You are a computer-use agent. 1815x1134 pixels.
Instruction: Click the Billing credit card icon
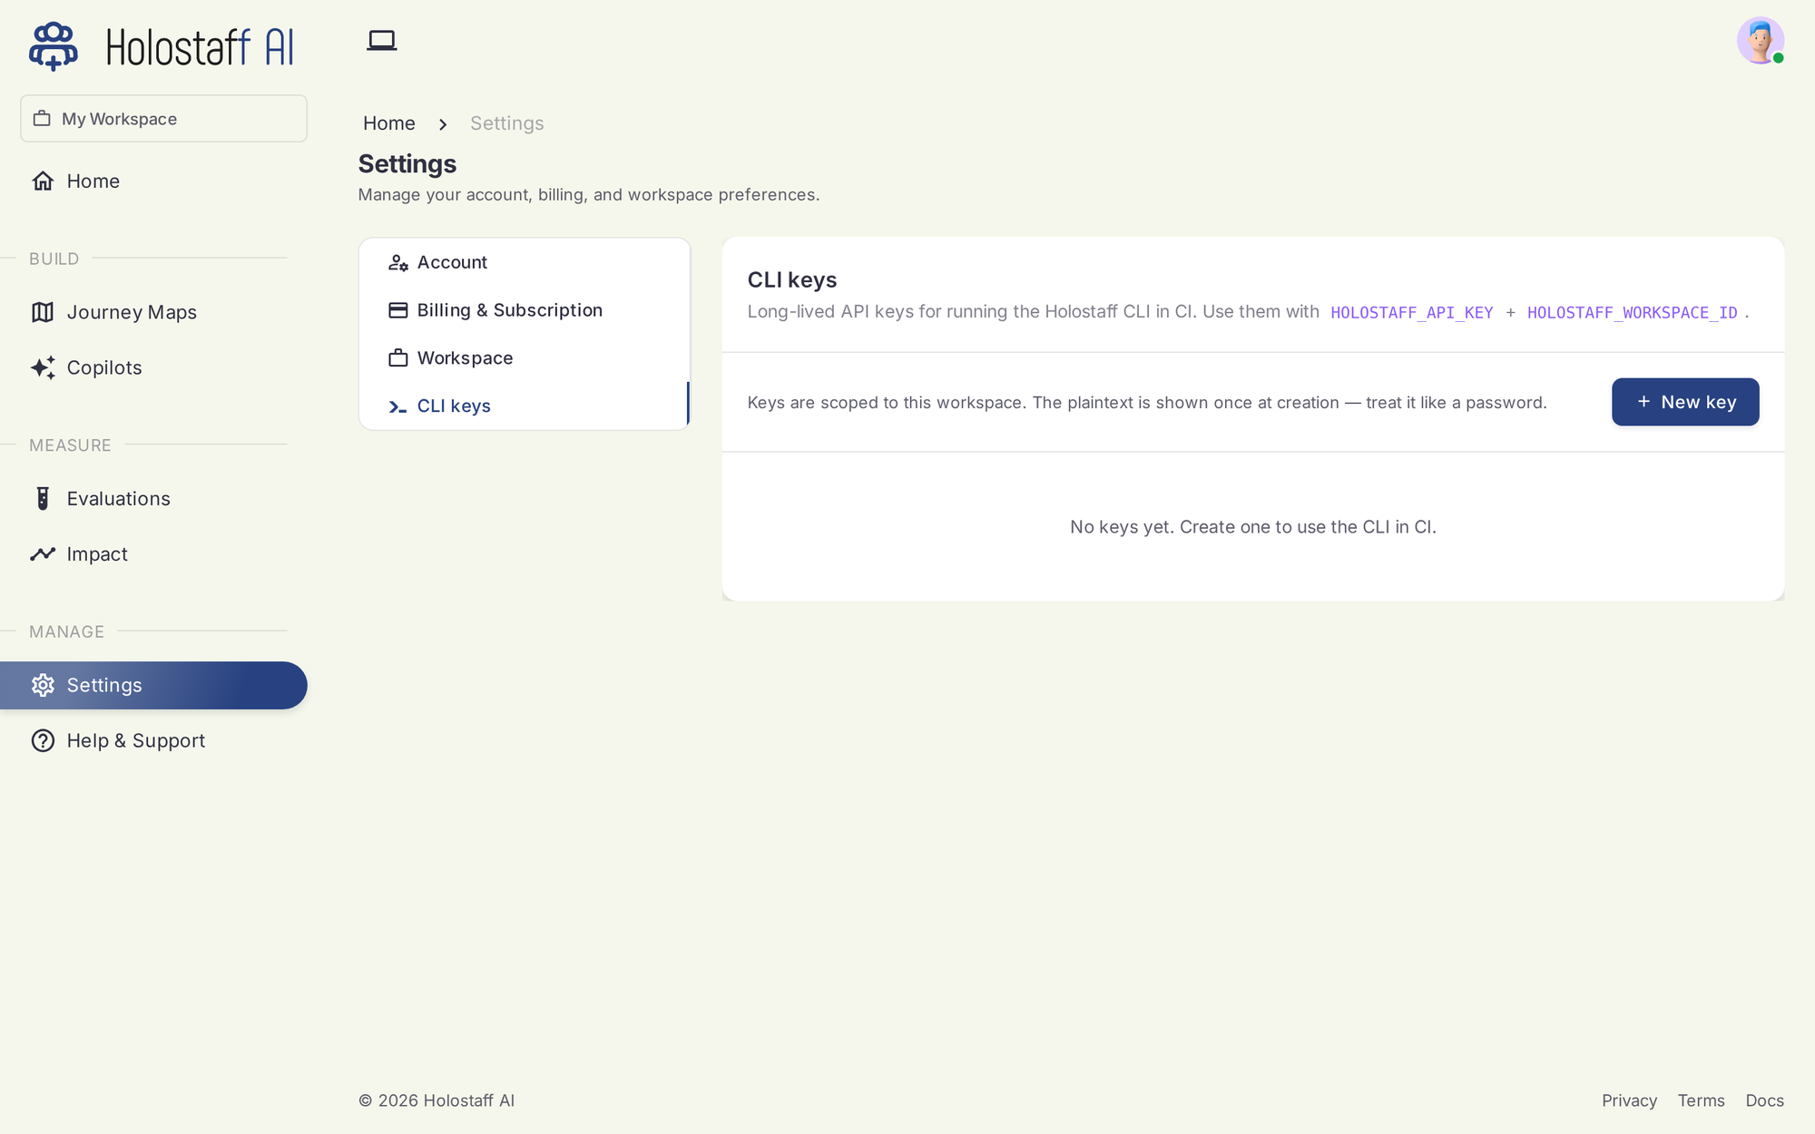tap(398, 310)
